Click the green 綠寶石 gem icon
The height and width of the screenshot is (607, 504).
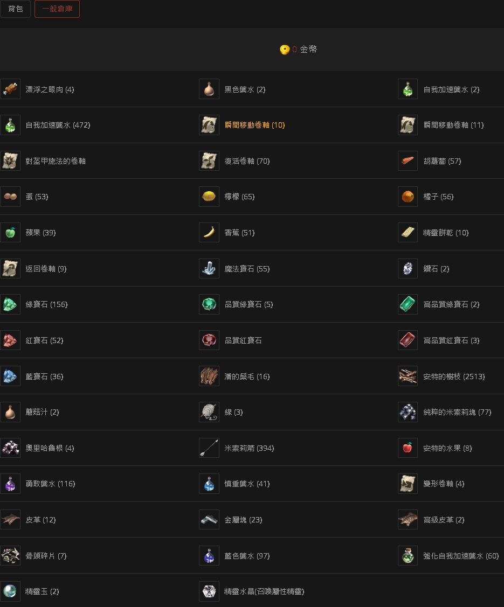10,304
